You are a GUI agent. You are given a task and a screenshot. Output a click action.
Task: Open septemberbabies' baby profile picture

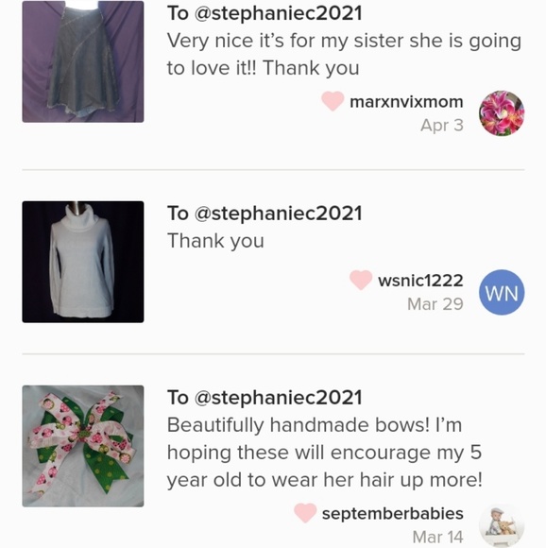pos(502,525)
